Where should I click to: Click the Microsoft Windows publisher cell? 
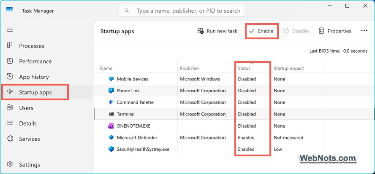coord(200,79)
